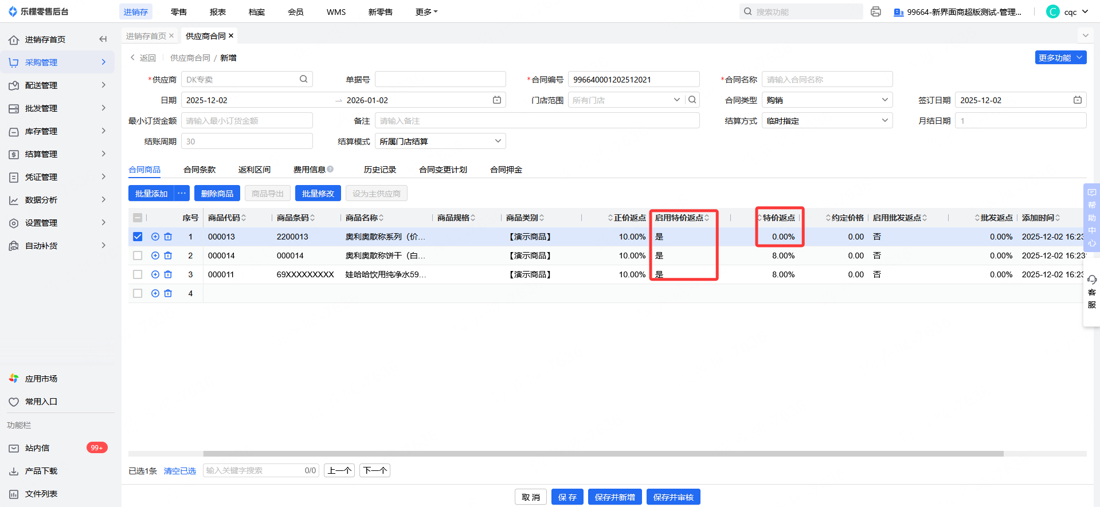Image resolution: width=1100 pixels, height=507 pixels.
Task: Click the 保存 button
Action: click(x=567, y=497)
